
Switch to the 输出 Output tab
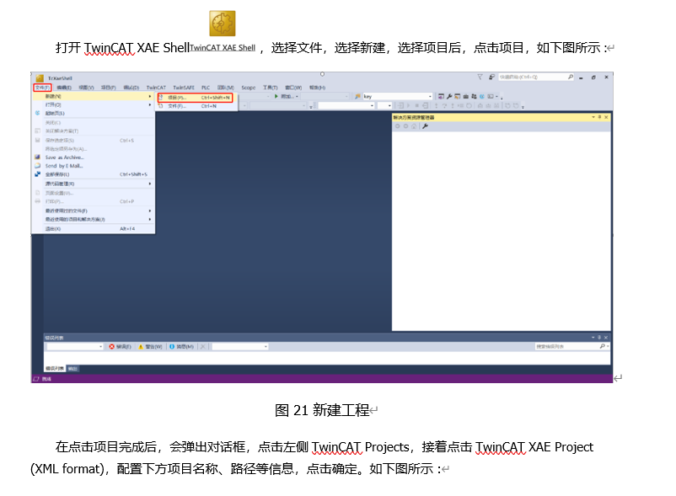pos(72,369)
